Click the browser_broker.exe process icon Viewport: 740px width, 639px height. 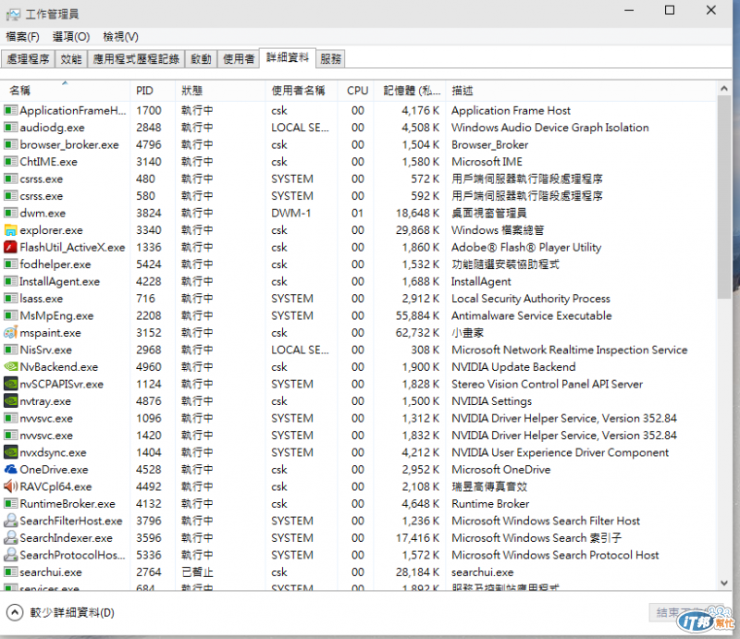(10, 144)
